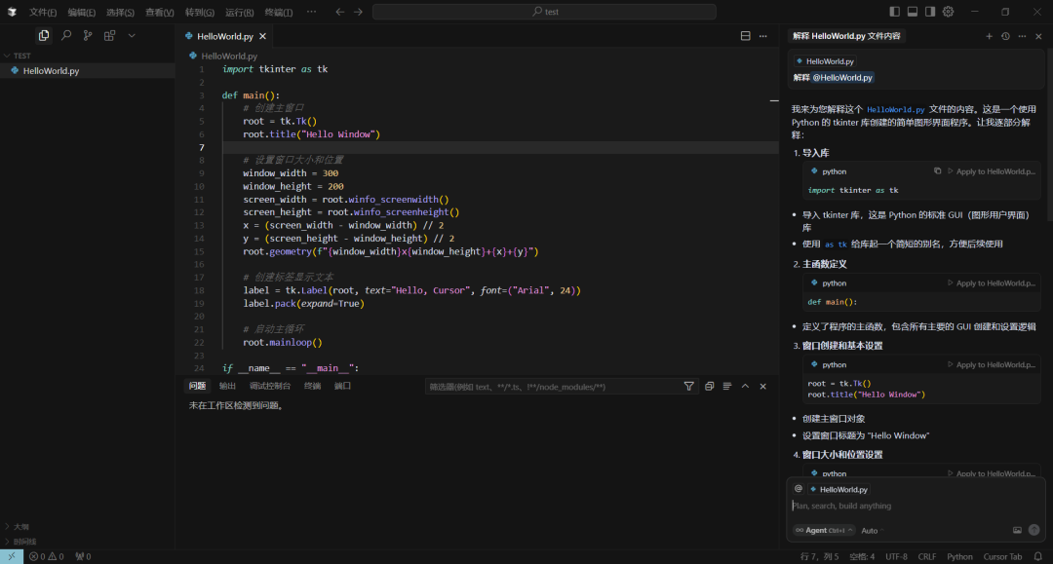Image resolution: width=1053 pixels, height=564 pixels.
Task: Open the Agent mode dropdown
Action: click(x=824, y=531)
